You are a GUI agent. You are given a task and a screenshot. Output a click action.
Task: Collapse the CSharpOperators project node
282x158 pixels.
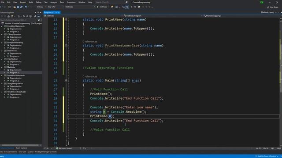(2, 34)
